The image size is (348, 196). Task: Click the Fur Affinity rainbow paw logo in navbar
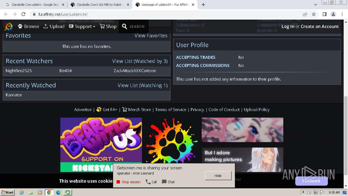point(9,26)
